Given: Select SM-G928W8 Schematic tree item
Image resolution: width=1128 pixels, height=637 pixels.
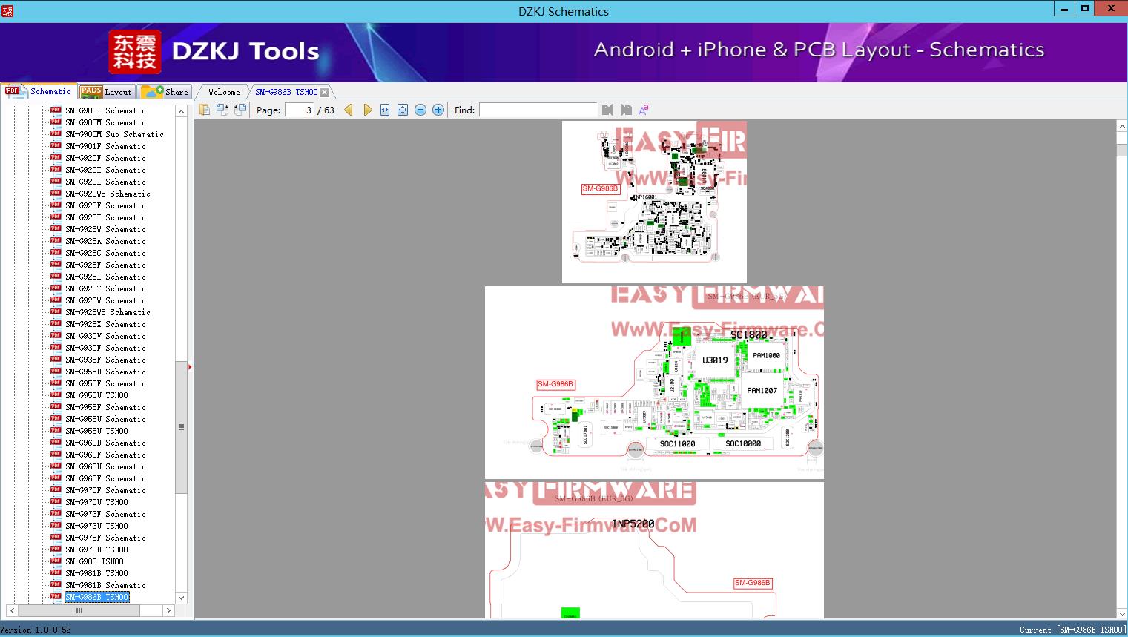Looking at the screenshot, I should point(108,312).
